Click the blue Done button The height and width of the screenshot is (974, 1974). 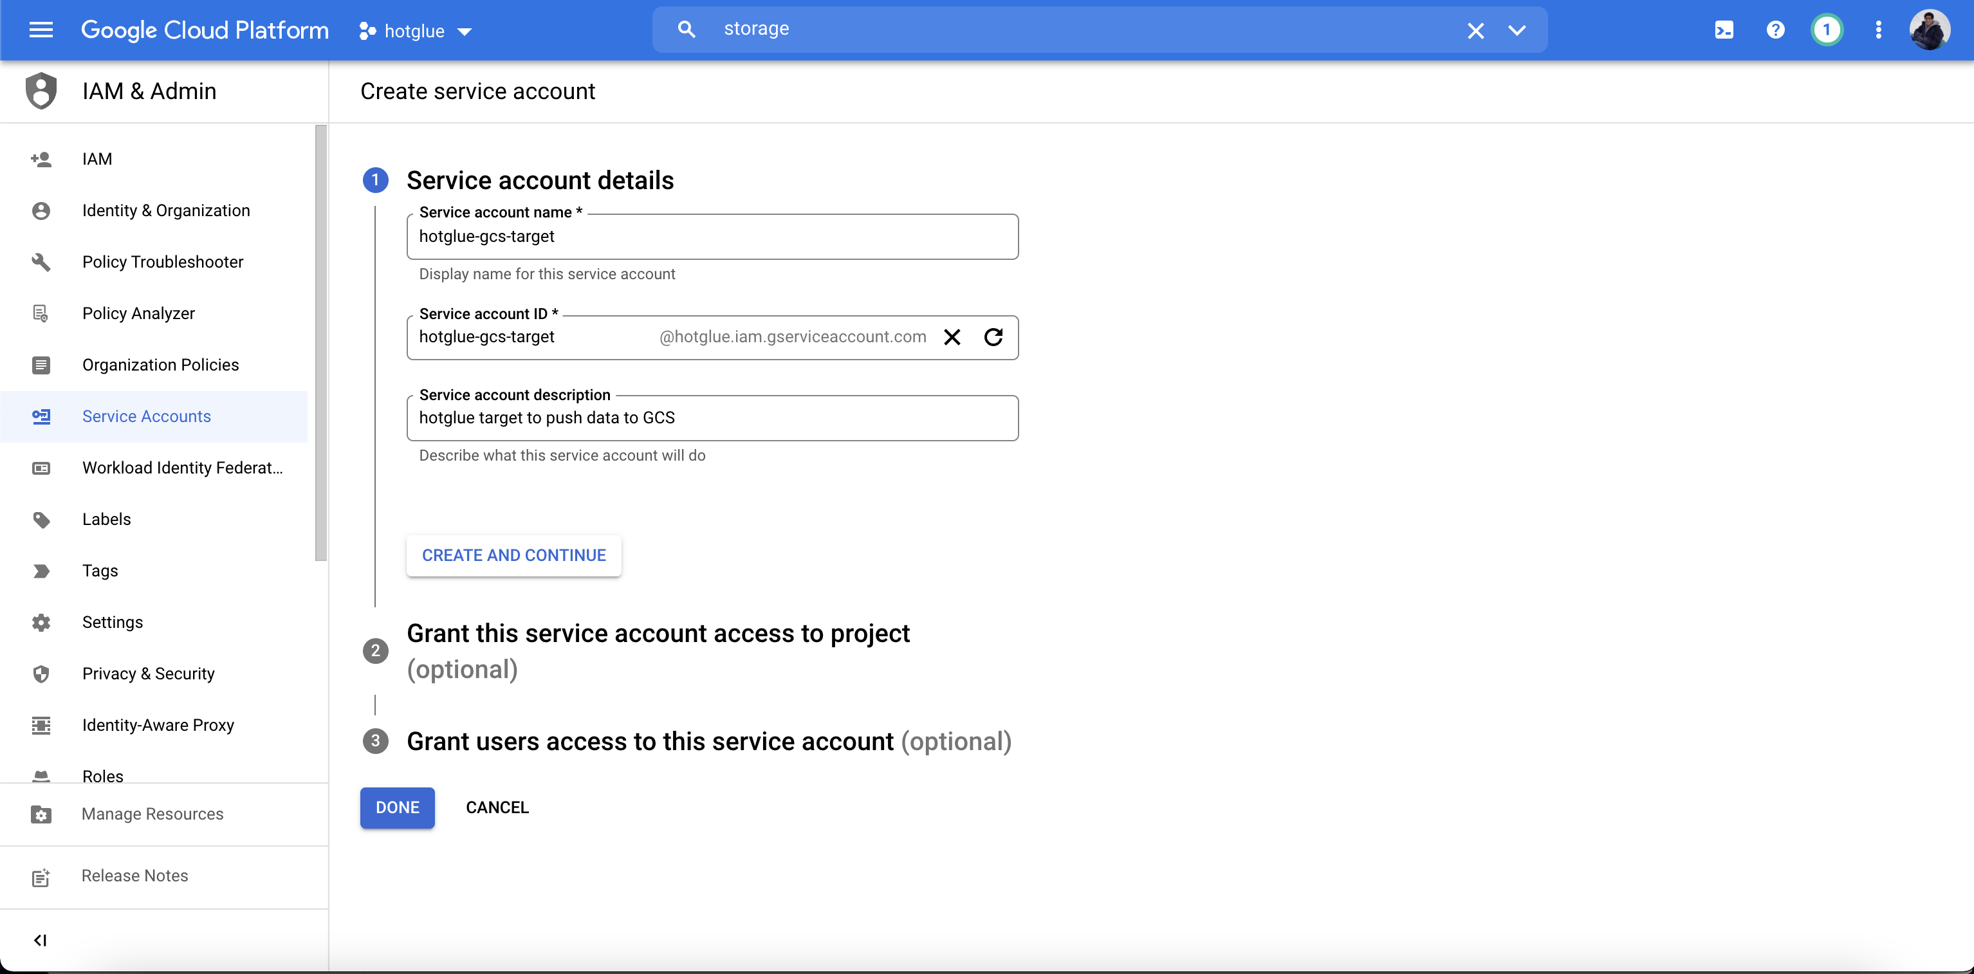[397, 807]
